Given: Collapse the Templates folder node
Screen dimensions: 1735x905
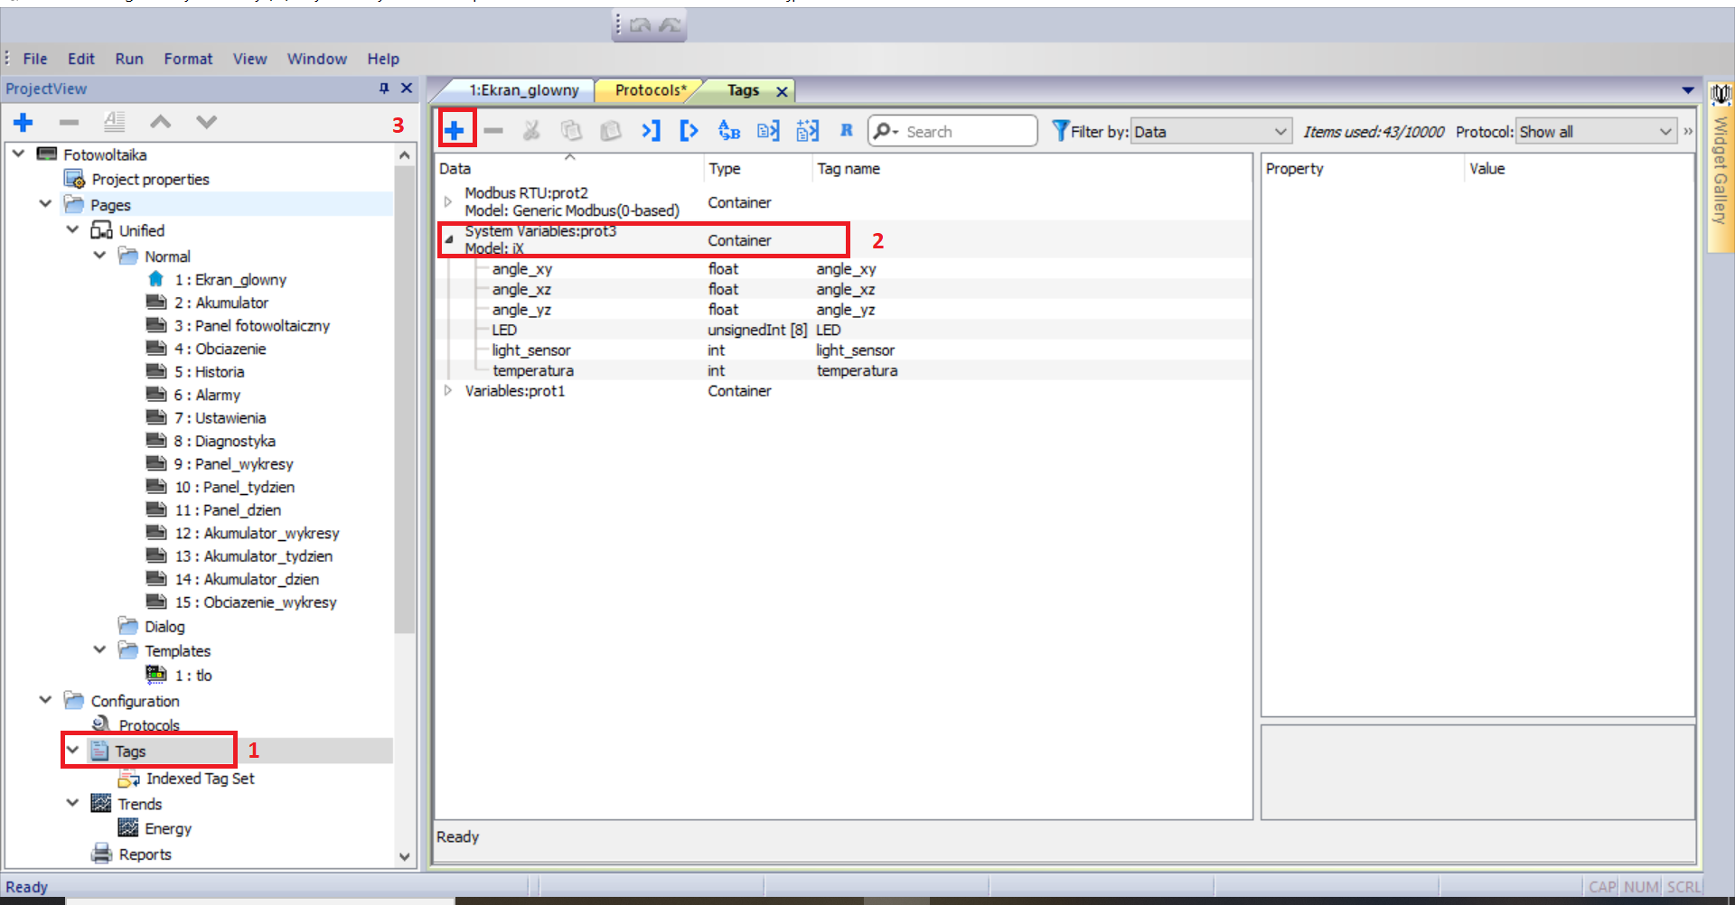Looking at the screenshot, I should (99, 650).
